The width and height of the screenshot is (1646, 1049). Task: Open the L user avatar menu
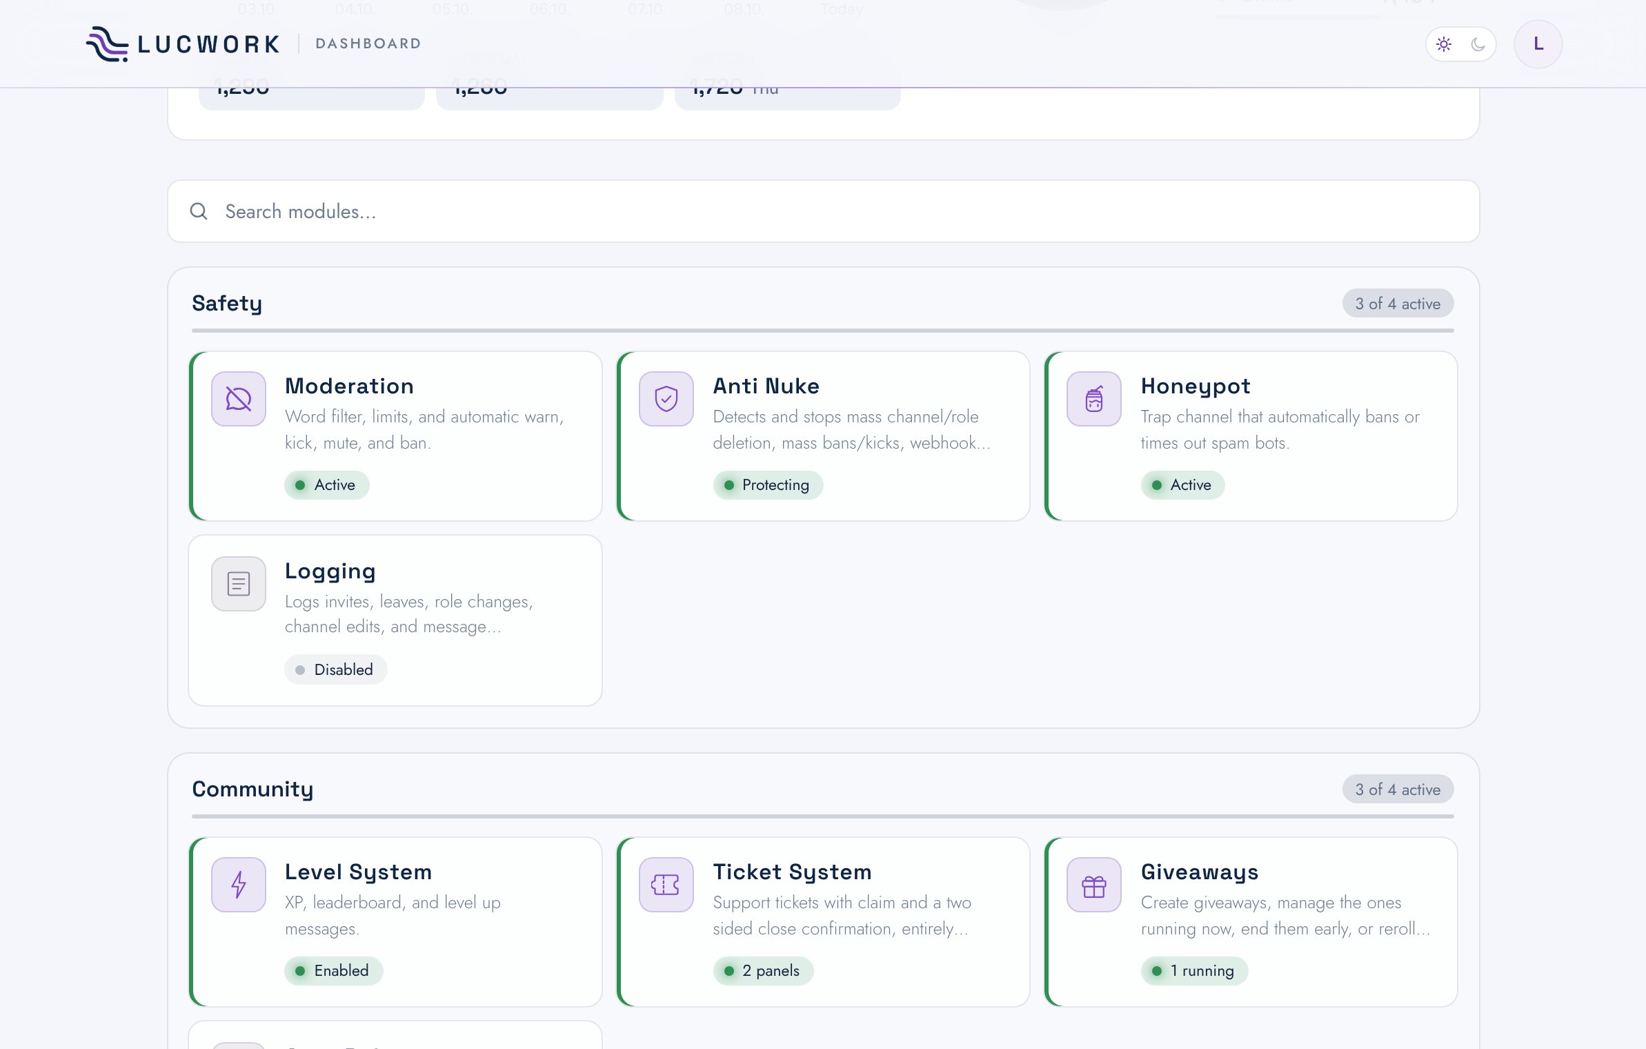tap(1538, 44)
